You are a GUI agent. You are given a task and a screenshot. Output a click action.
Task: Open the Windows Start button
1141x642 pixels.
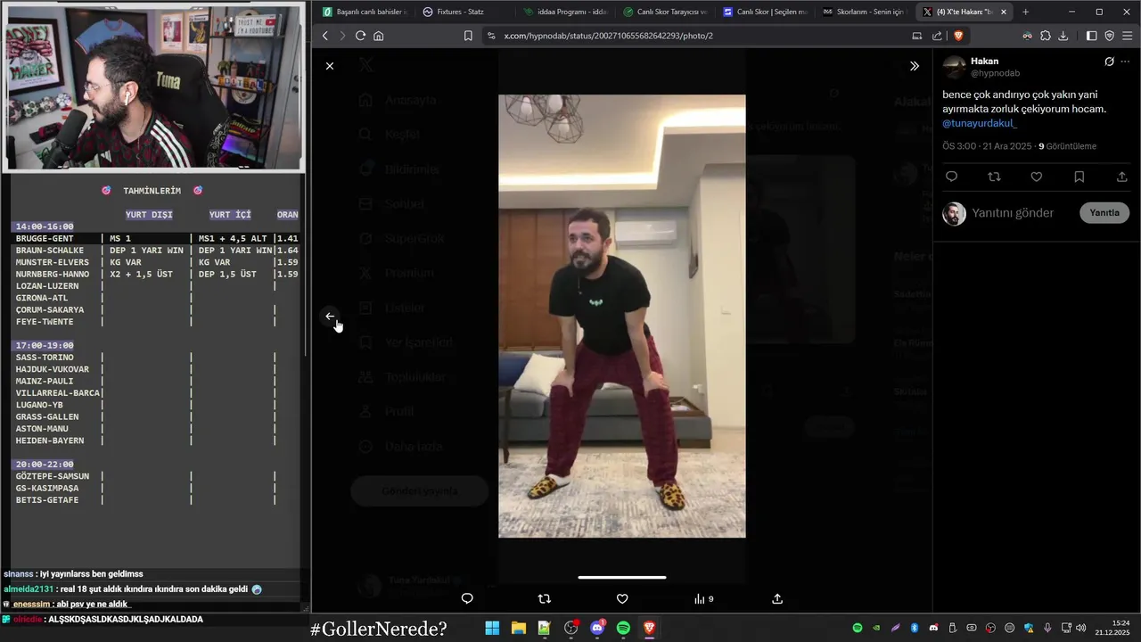tap(492, 628)
